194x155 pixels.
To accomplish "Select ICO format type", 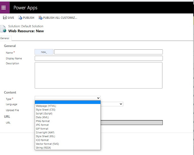I will pos(68,140).
